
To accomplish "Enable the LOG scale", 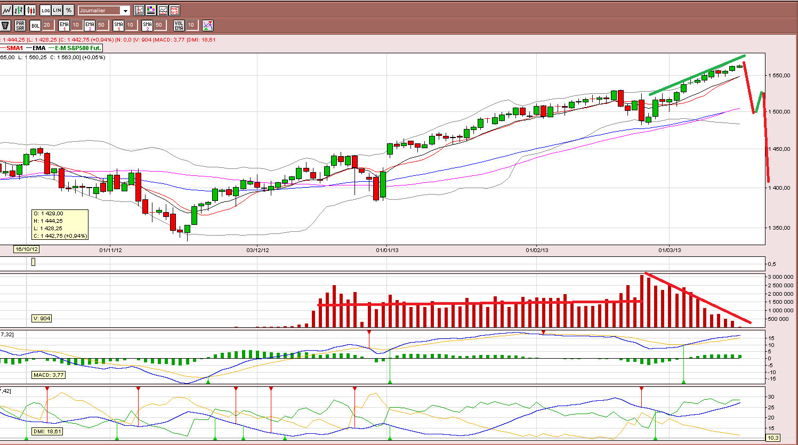I will [x=45, y=10].
